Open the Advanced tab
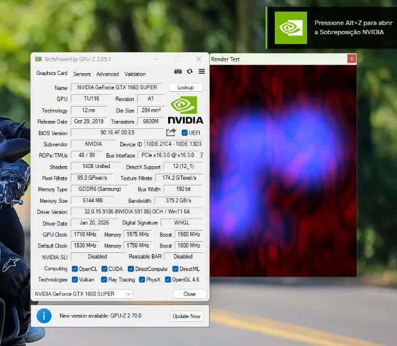The width and height of the screenshot is (397, 346). pos(107,74)
